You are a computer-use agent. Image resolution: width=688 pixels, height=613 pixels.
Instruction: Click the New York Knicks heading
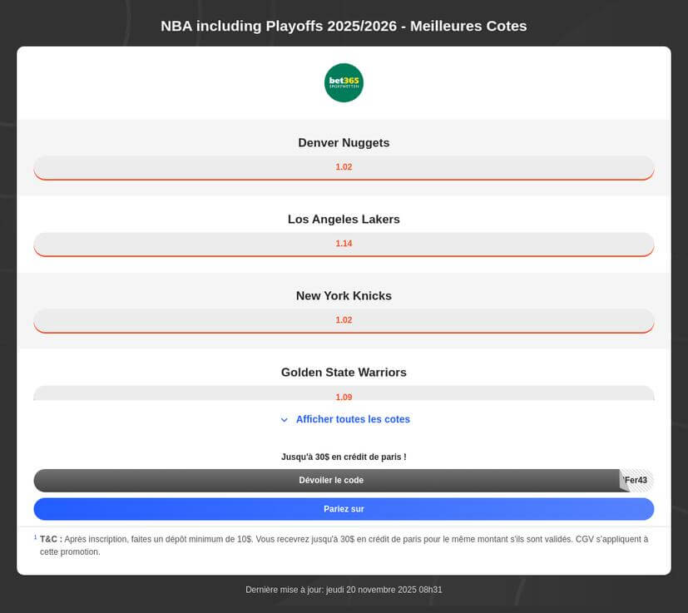(x=344, y=295)
